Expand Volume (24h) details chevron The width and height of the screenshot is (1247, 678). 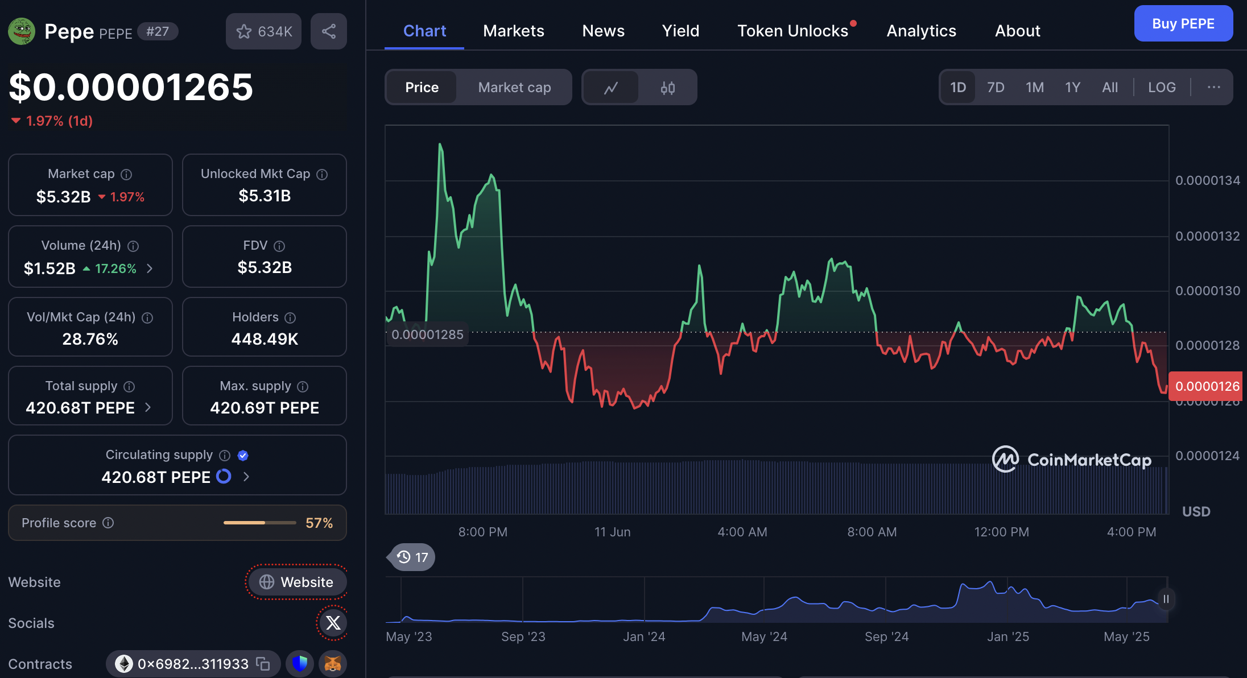coord(150,268)
